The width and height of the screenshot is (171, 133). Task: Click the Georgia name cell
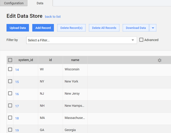pos(75,129)
